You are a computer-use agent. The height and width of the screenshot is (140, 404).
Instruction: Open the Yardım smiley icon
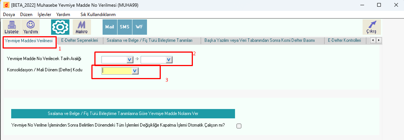click(31, 27)
